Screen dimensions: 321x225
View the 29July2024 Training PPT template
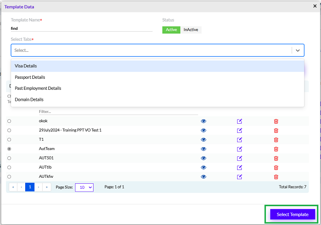[203, 130]
